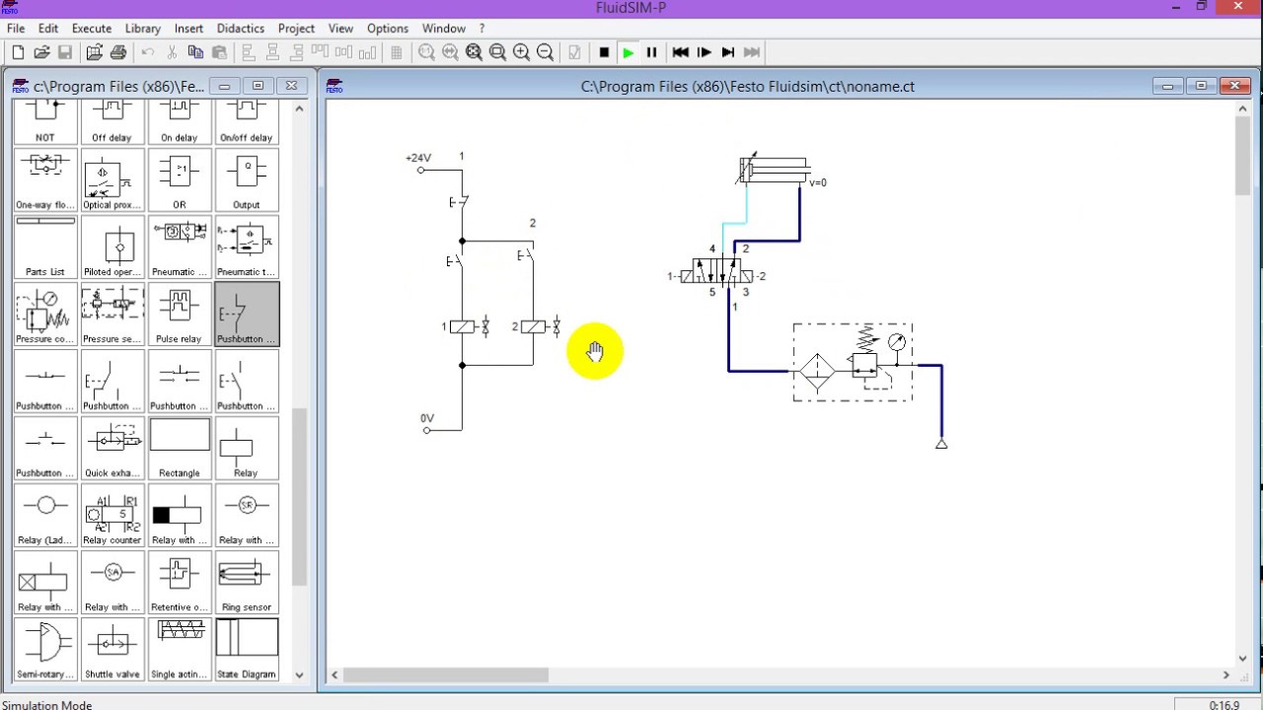This screenshot has width=1263, height=710.
Task: Run the simulation to the next state change
Action: point(727,52)
